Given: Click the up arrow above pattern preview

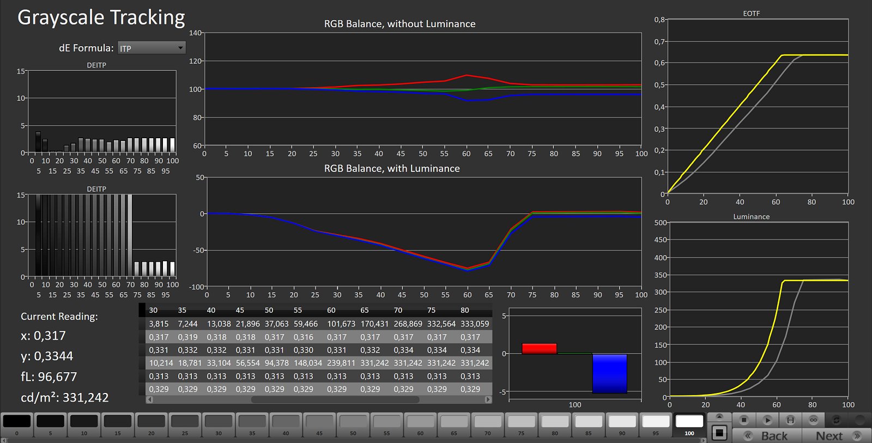Looking at the screenshot, I should pyautogui.click(x=719, y=417).
